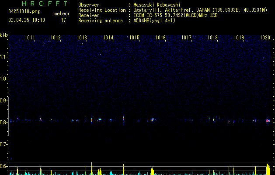Click the meteor echo just before 1016
This screenshot has height=175, width=275.
[x=152, y=120]
